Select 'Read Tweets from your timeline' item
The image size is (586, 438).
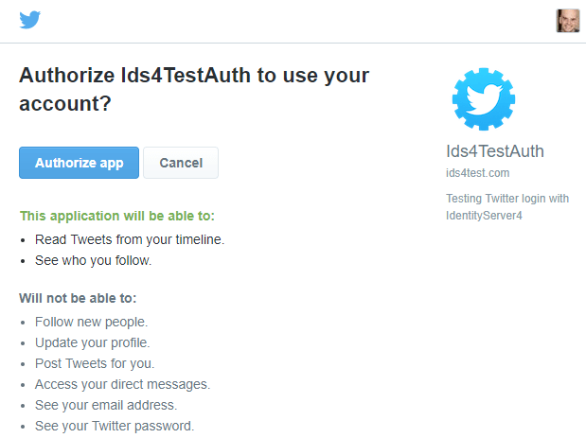(x=130, y=239)
